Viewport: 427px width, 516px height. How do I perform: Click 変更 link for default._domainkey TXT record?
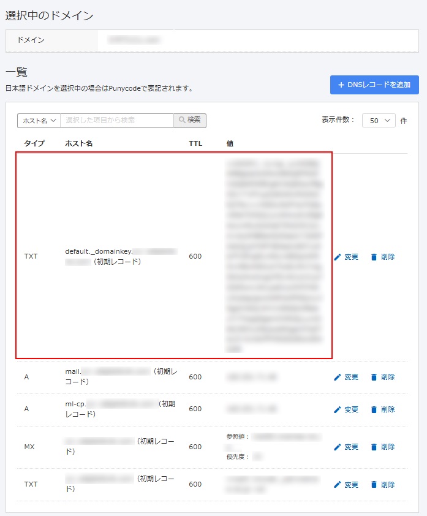(351, 257)
